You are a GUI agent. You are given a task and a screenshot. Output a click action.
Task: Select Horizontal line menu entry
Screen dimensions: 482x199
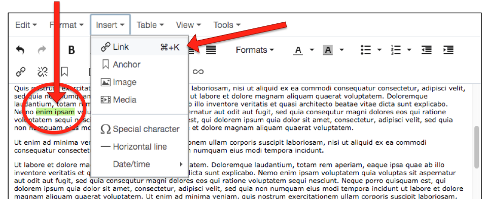[140, 147]
